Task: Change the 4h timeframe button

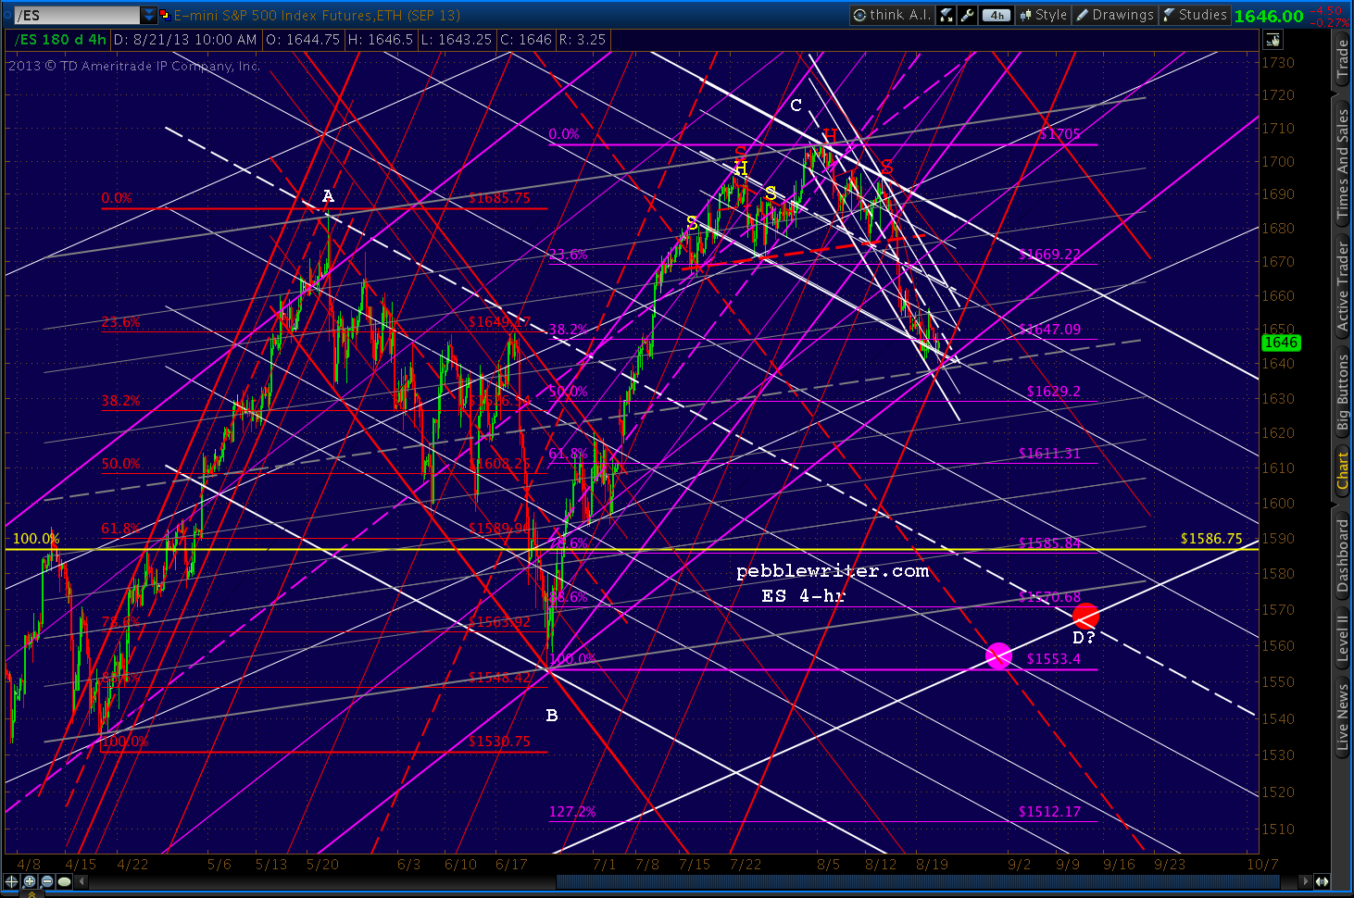Action: pyautogui.click(x=996, y=15)
